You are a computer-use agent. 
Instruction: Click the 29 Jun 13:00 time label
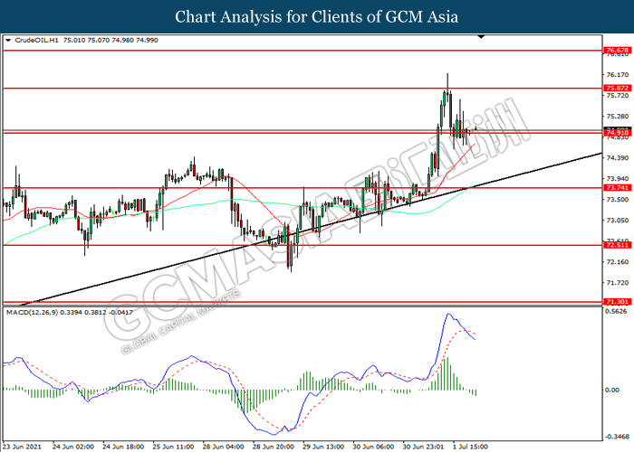coord(323,447)
